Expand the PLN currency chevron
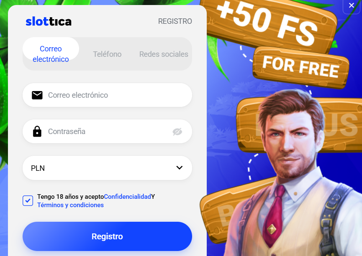Screen dimensions: 362x256 coord(180,167)
